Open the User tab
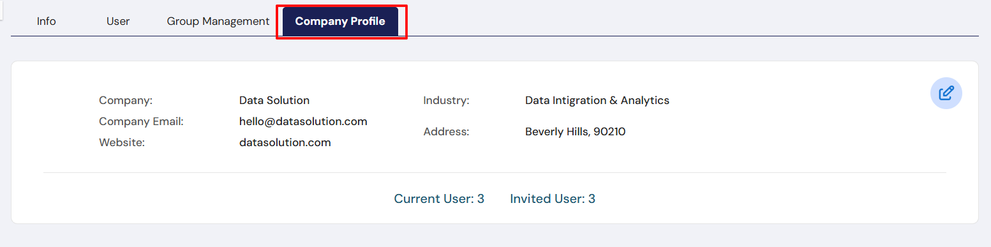Viewport: 991px width, 247px height. point(118,21)
